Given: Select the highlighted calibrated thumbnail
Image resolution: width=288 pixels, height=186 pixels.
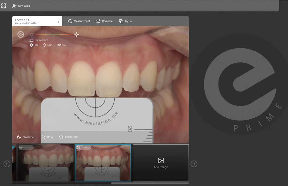Looking at the screenshot, I should (103, 163).
